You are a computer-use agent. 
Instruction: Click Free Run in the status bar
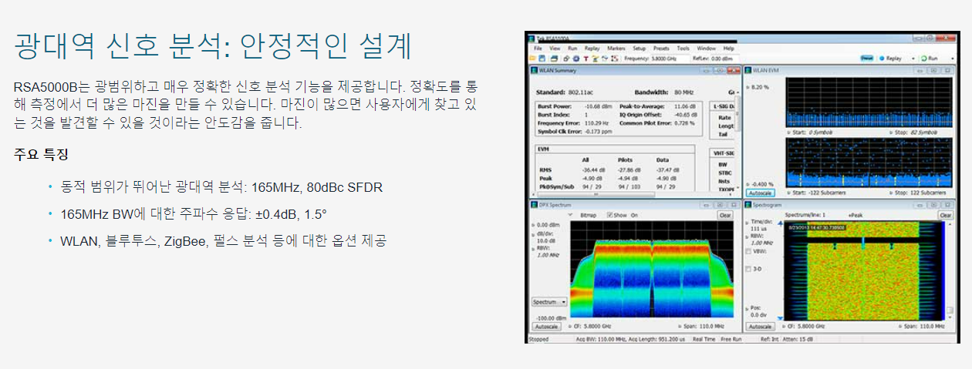(x=731, y=339)
